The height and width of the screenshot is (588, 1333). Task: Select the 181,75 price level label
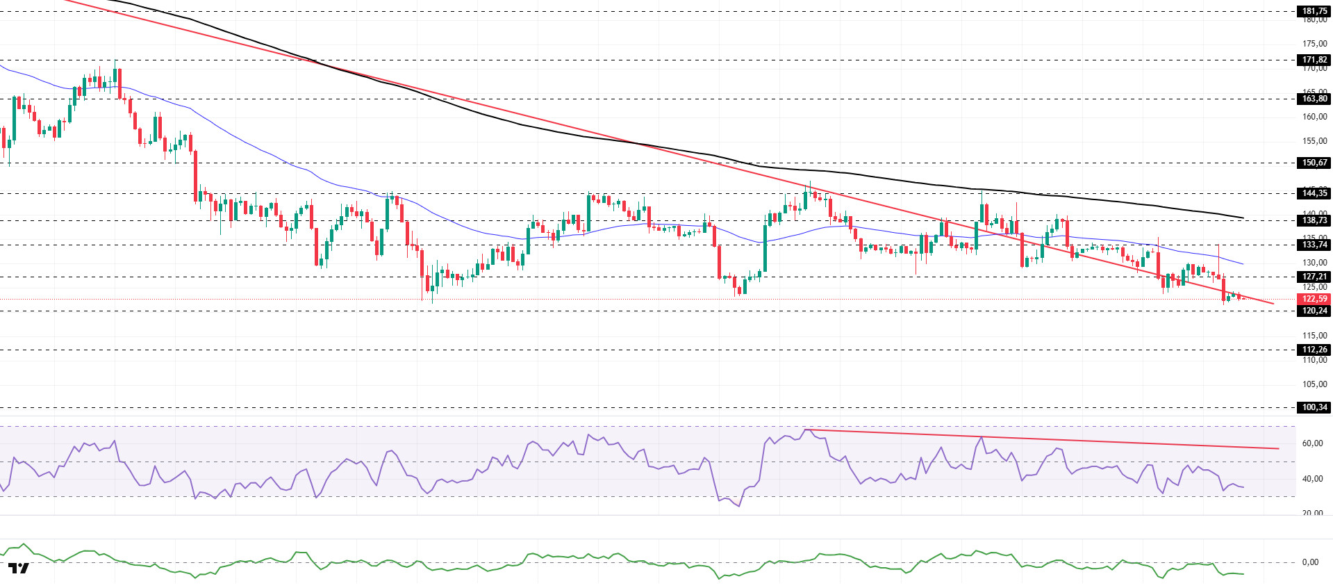[1314, 11]
